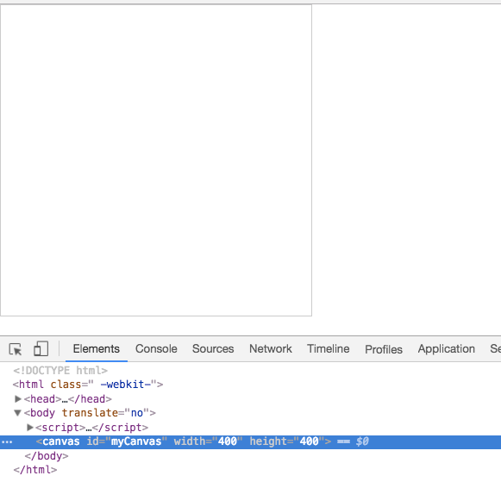Select the DOCTYPE html line

coord(60,371)
